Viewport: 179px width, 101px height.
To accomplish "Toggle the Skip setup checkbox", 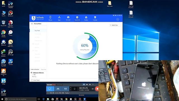I will click(43, 69).
